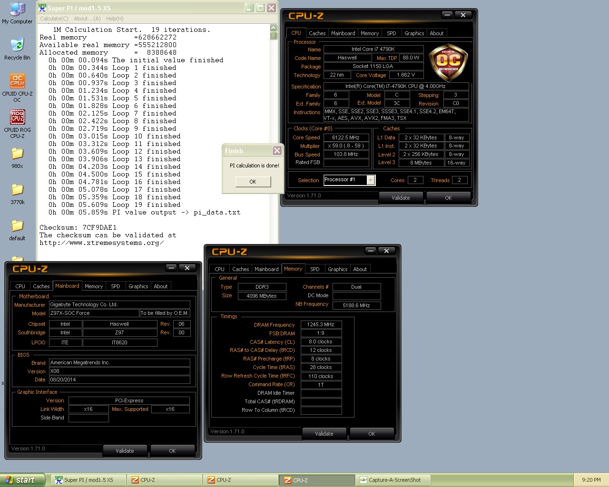Click the NB Frequency 5188.6 MHz value
Image resolution: width=609 pixels, height=487 pixels.
[x=356, y=305]
